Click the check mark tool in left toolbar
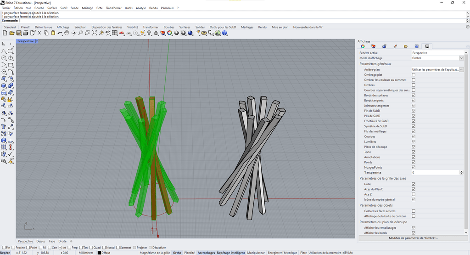The width and height of the screenshot is (470, 255). point(11,154)
